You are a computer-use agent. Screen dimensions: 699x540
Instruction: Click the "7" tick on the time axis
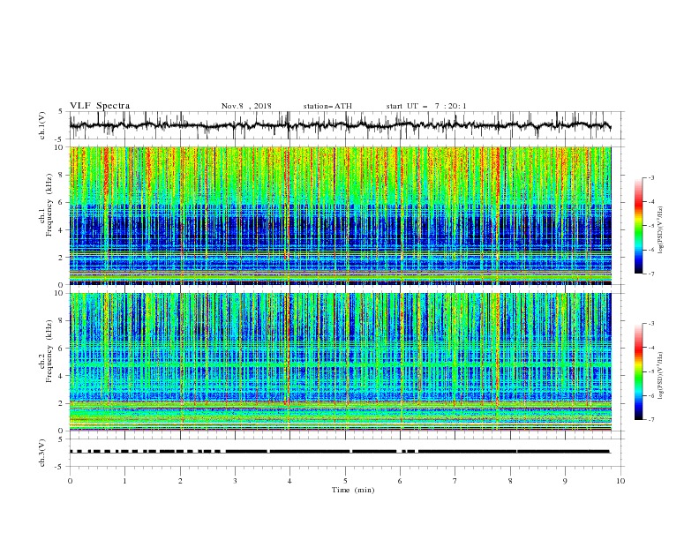(455, 481)
